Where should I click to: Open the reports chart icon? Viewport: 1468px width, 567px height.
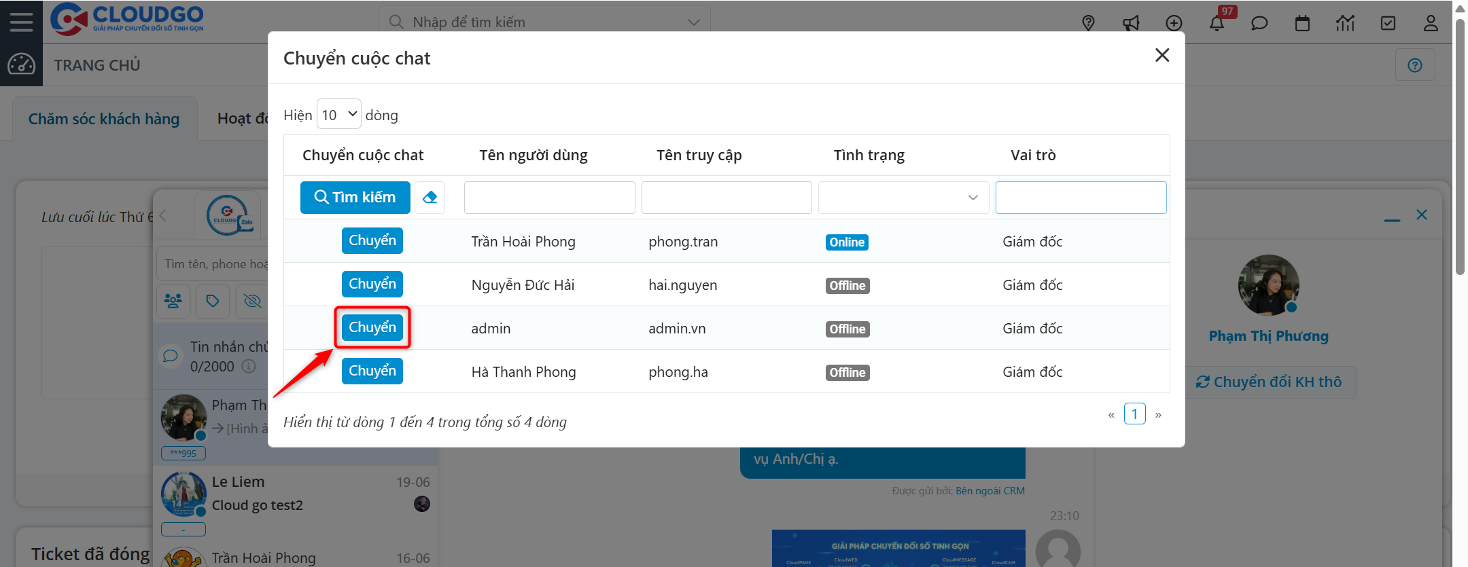point(1345,23)
